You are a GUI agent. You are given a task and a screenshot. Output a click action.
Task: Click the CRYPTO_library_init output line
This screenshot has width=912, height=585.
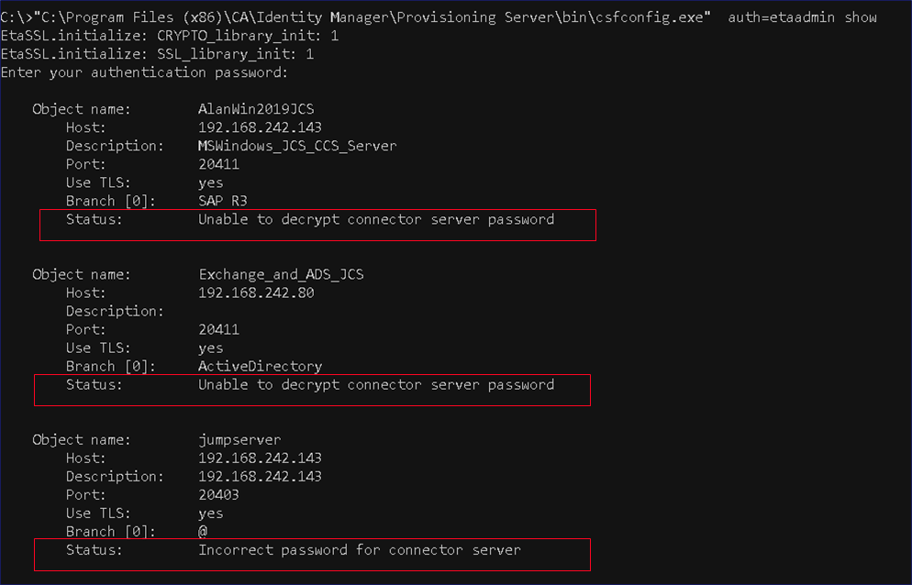[x=170, y=36]
